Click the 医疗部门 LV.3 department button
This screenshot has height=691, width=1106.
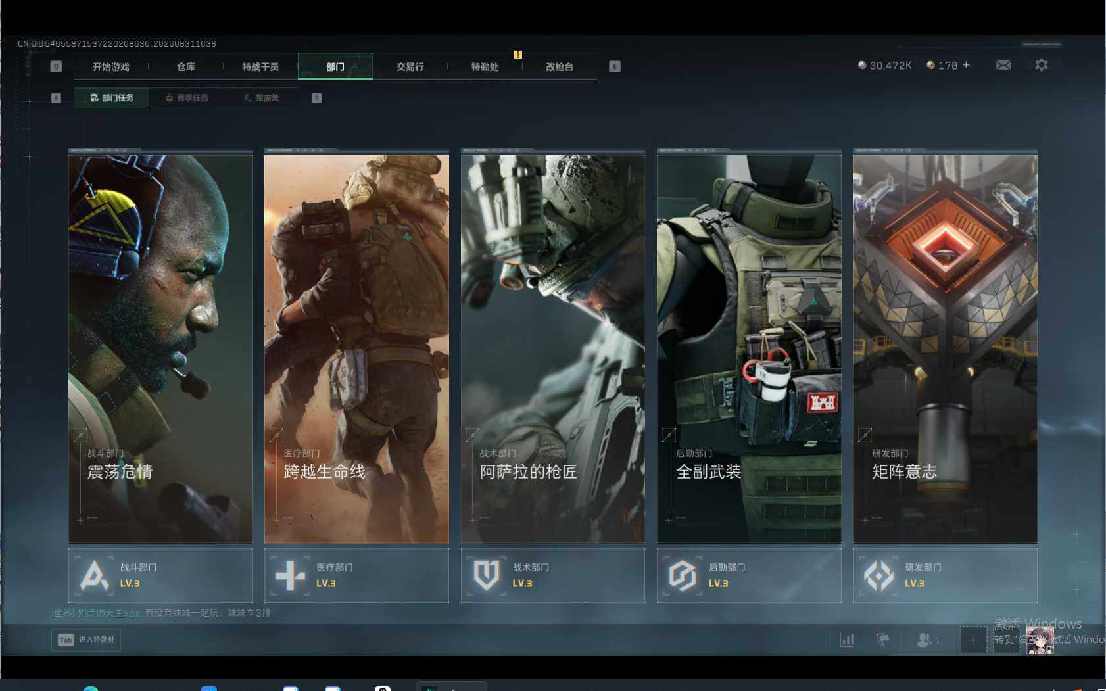click(356, 575)
